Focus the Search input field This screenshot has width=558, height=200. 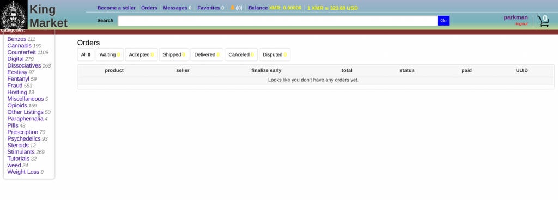277,21
